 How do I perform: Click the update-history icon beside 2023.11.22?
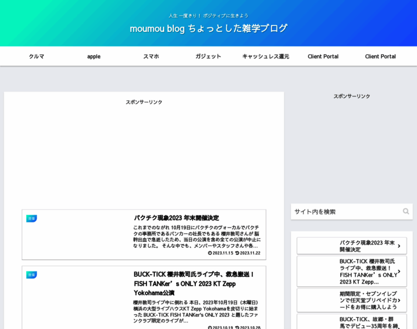click(x=237, y=253)
